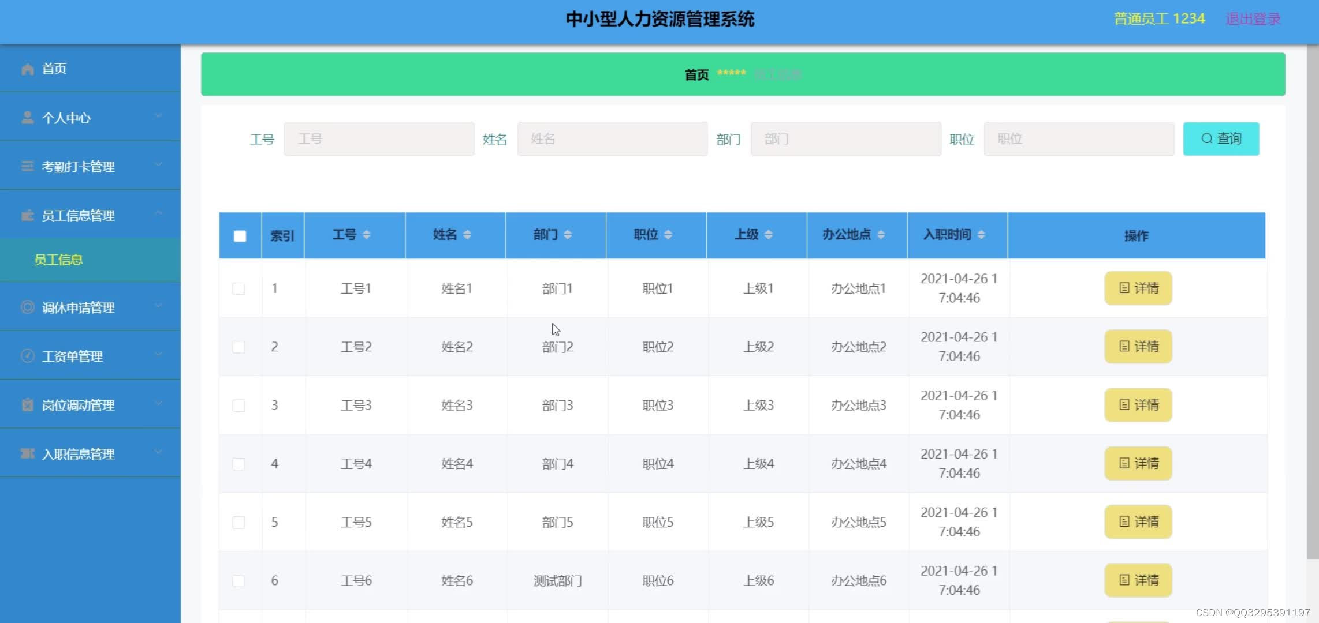Open the 调休申请管理 menu label
This screenshot has width=1319, height=623.
pos(79,307)
